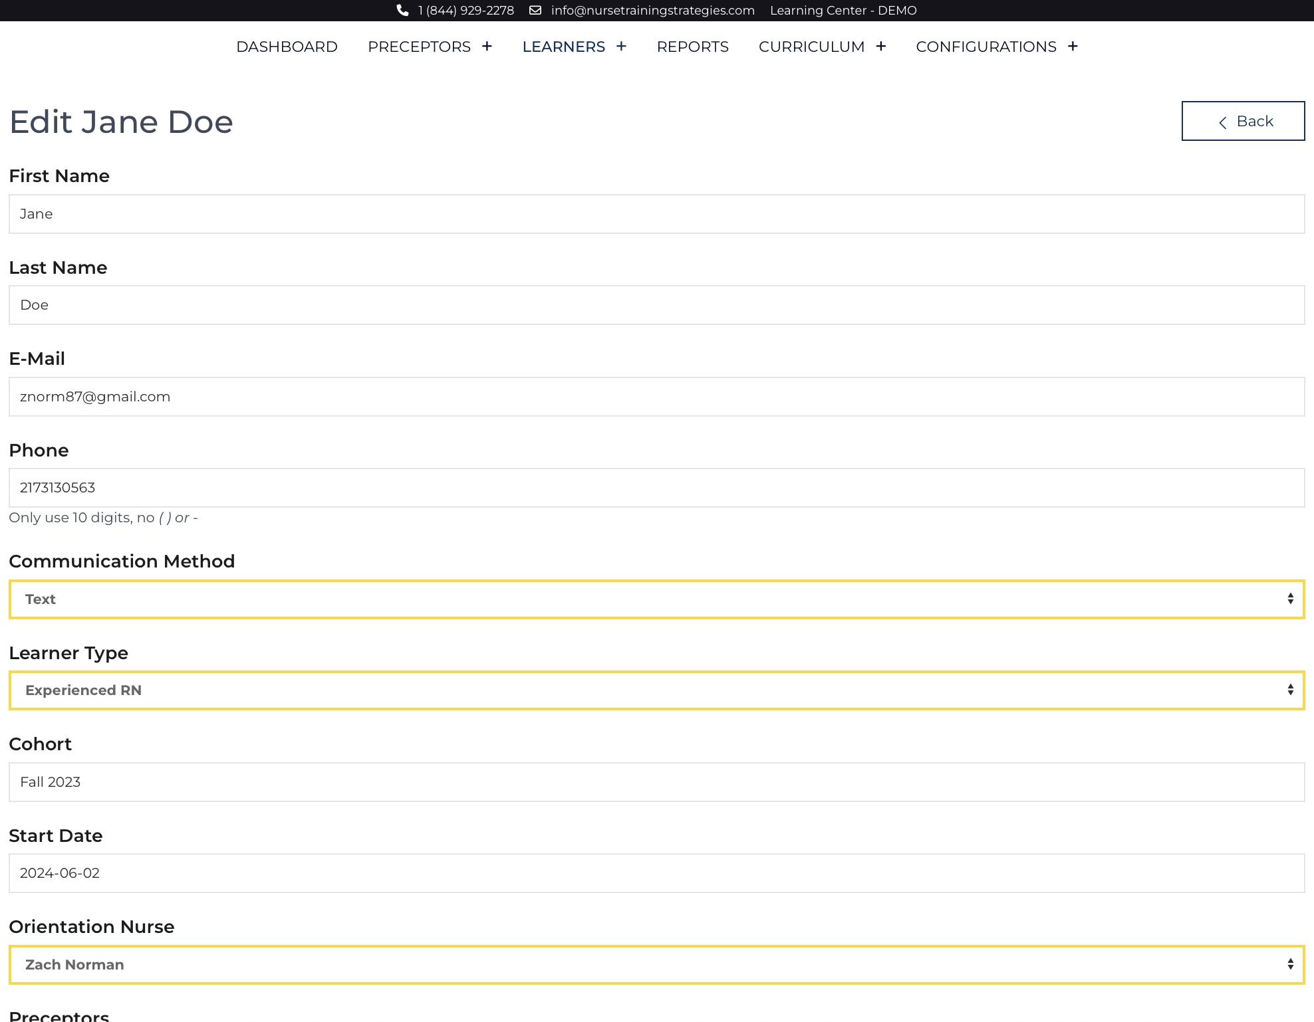Expand the CURRICULUM menu with plus icon
This screenshot has width=1314, height=1022.
tap(881, 46)
